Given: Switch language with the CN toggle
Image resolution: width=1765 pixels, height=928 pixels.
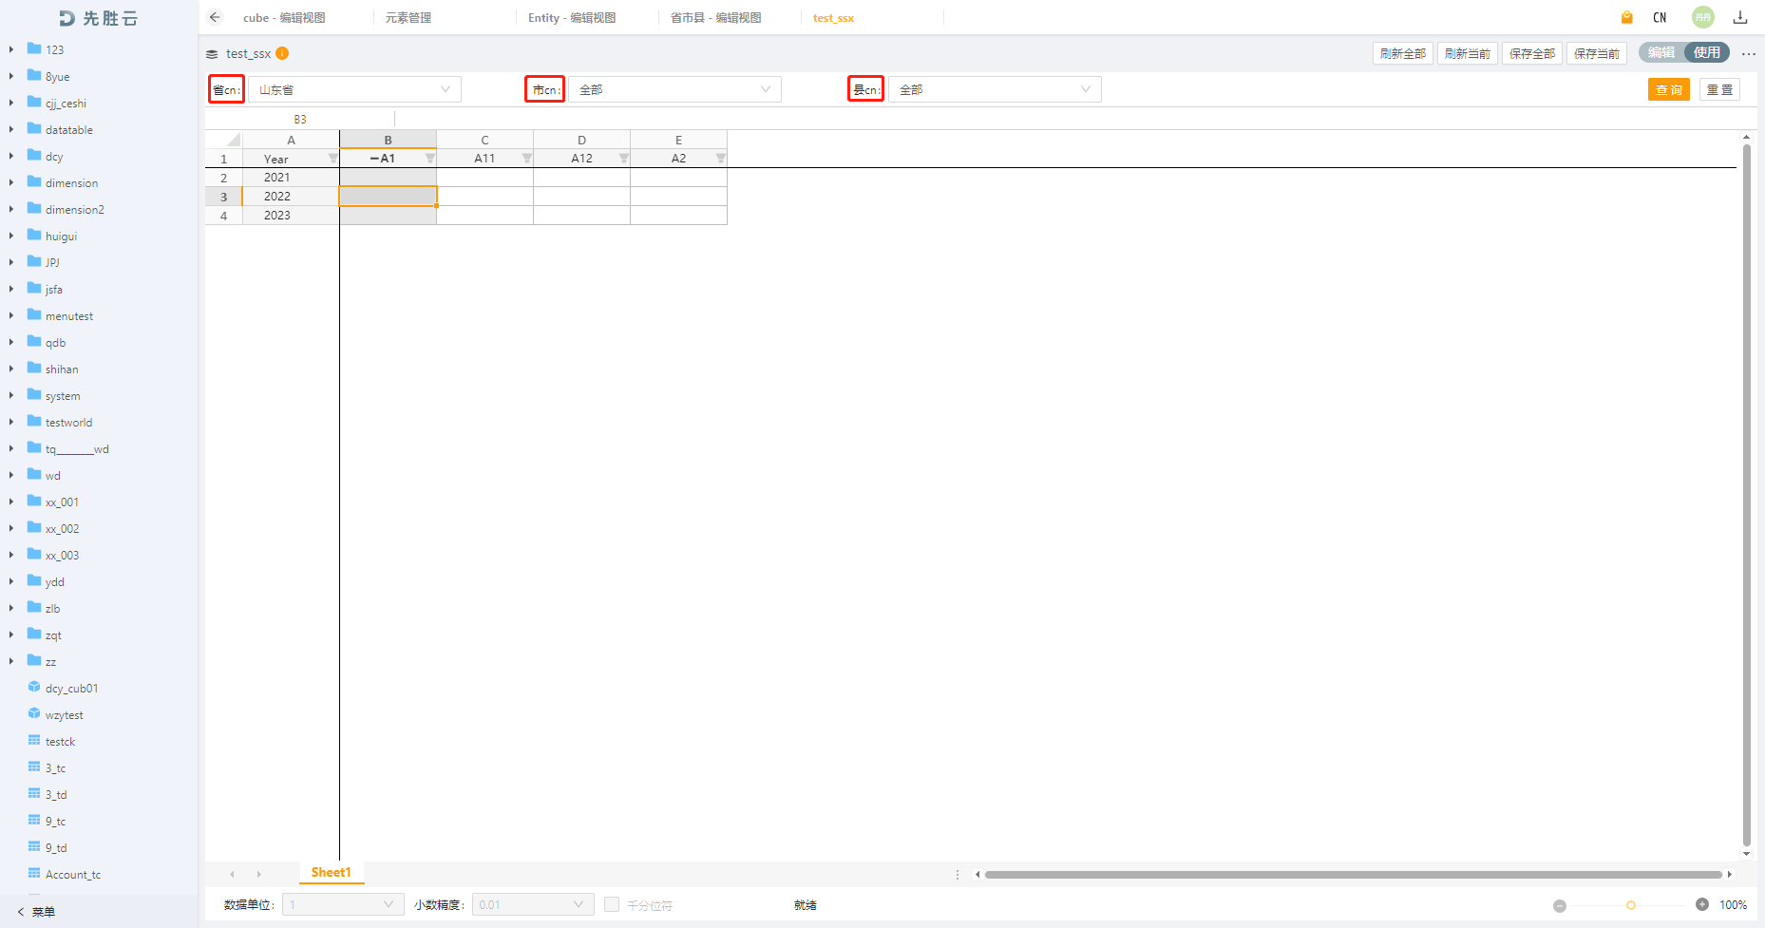Looking at the screenshot, I should pyautogui.click(x=1660, y=17).
